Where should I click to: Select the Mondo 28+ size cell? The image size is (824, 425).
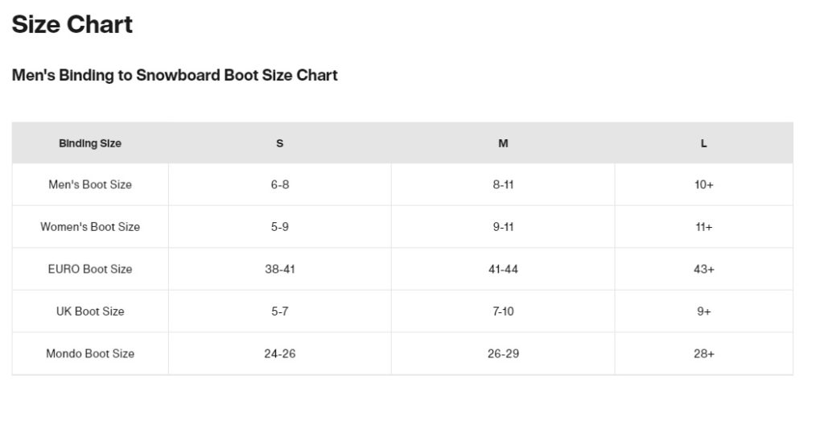tap(704, 353)
